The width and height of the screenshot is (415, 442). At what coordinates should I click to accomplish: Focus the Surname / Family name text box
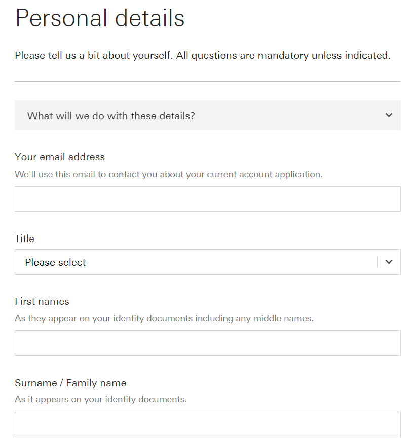[x=207, y=424]
